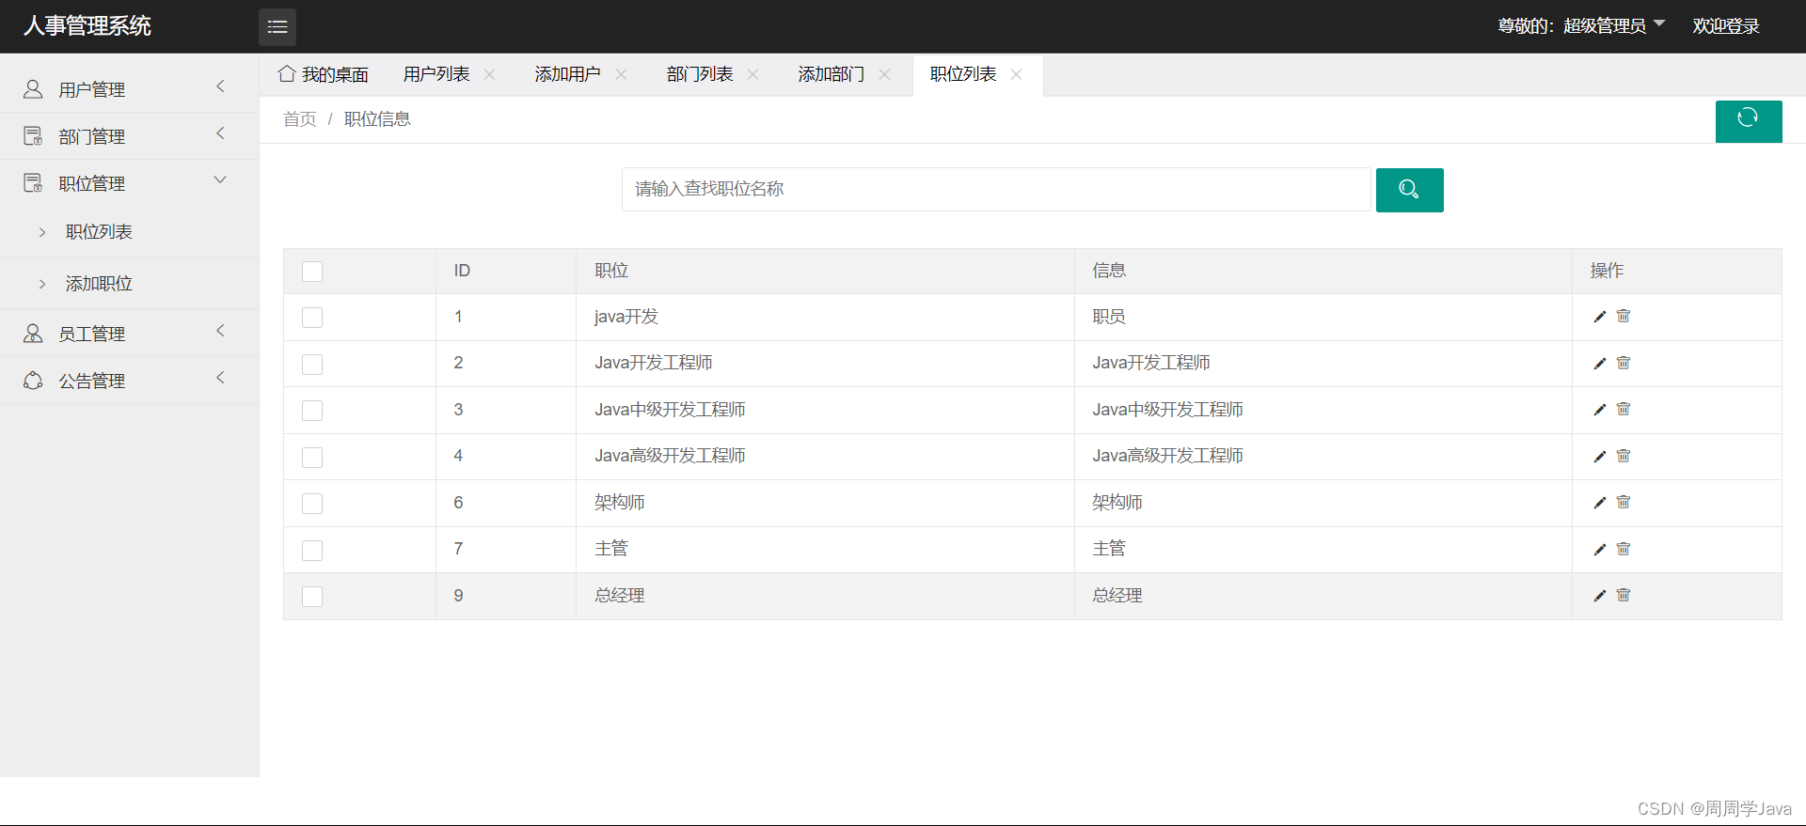Close the 职位列表 tab
The image size is (1806, 826).
click(x=1017, y=74)
